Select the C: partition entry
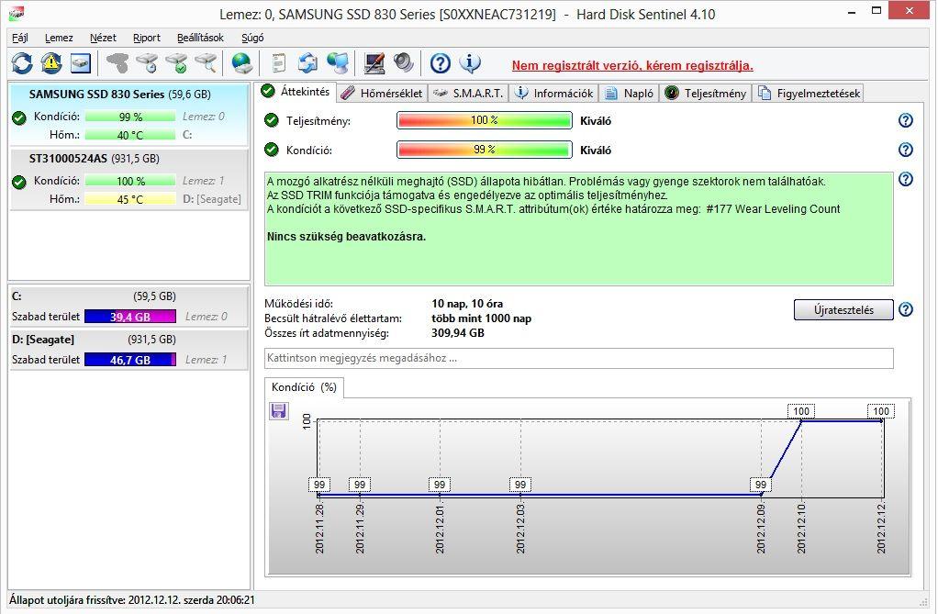Screen dimensions: 938x614 128,307
